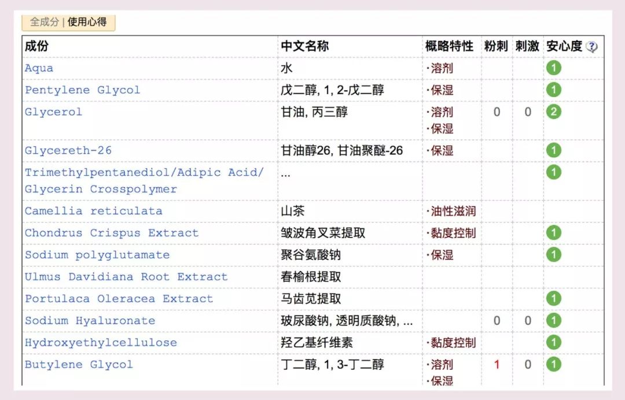Open the 安心度 help question mark icon
The width and height of the screenshot is (625, 400).
pyautogui.click(x=591, y=47)
